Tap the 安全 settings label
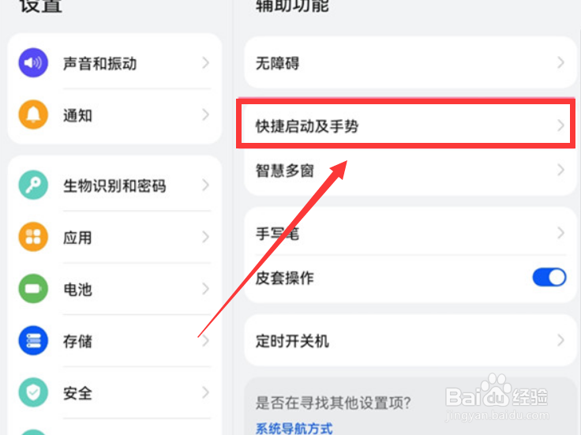Image resolution: width=581 pixels, height=435 pixels. coord(78,392)
